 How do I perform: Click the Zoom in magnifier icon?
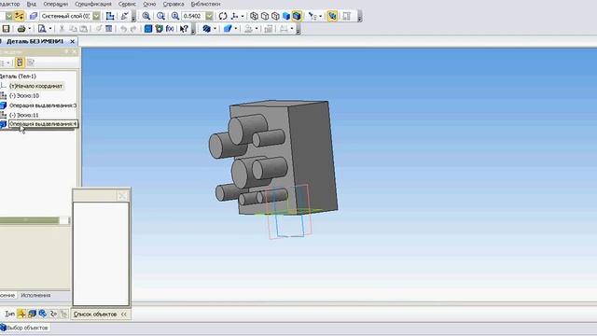[146, 16]
